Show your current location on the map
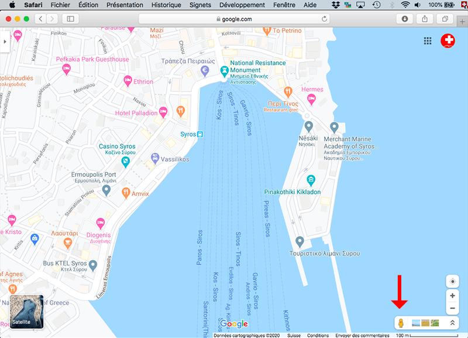Image resolution: width=468 pixels, height=338 pixels. 452,282
